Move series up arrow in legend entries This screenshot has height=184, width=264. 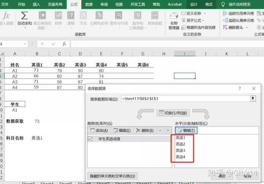click(160, 130)
